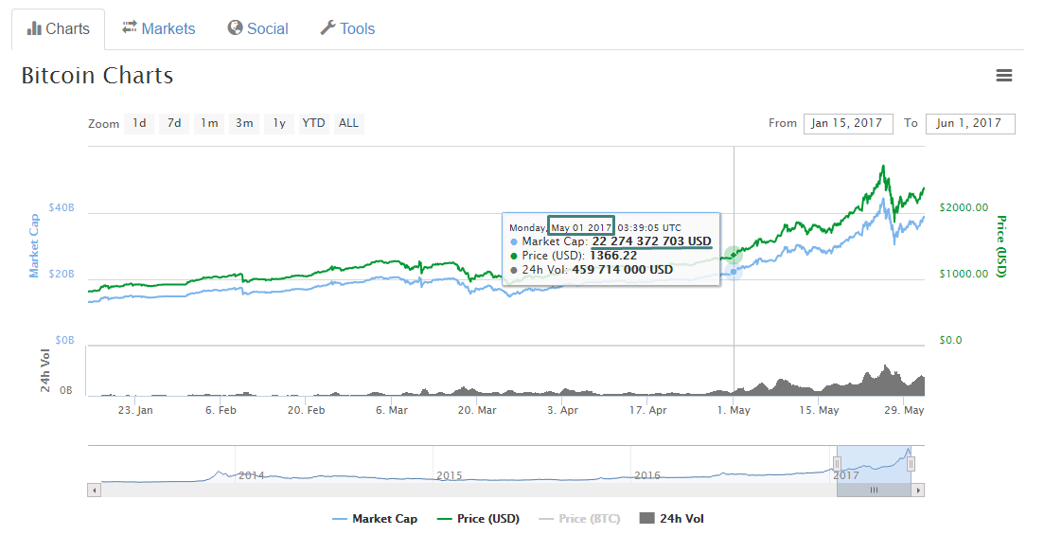Open the chart hamburger menu icon
This screenshot has height=535, width=1044.
pos(1004,76)
